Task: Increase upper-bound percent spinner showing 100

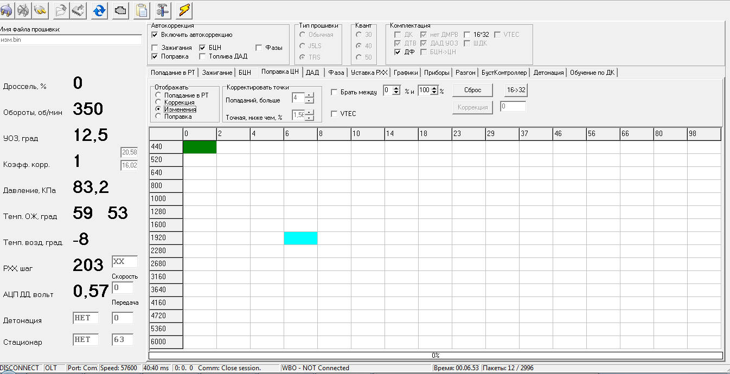Action: point(434,88)
